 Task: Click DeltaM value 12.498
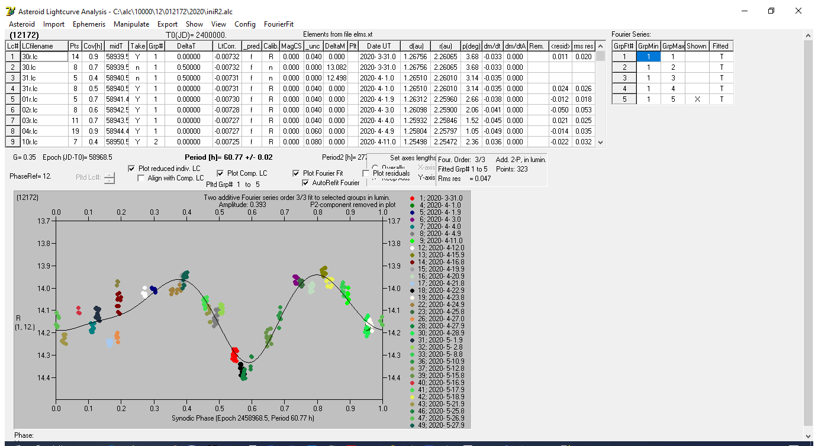(336, 77)
